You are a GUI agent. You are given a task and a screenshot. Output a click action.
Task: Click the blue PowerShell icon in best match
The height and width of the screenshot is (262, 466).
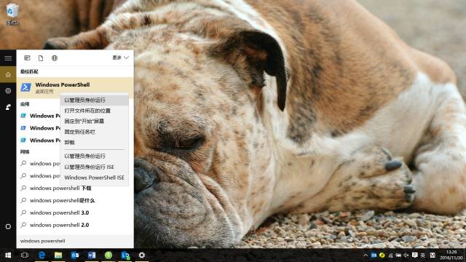click(x=26, y=87)
